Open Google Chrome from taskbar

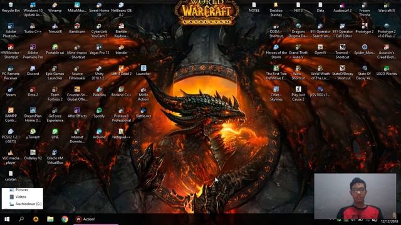click(x=65, y=219)
